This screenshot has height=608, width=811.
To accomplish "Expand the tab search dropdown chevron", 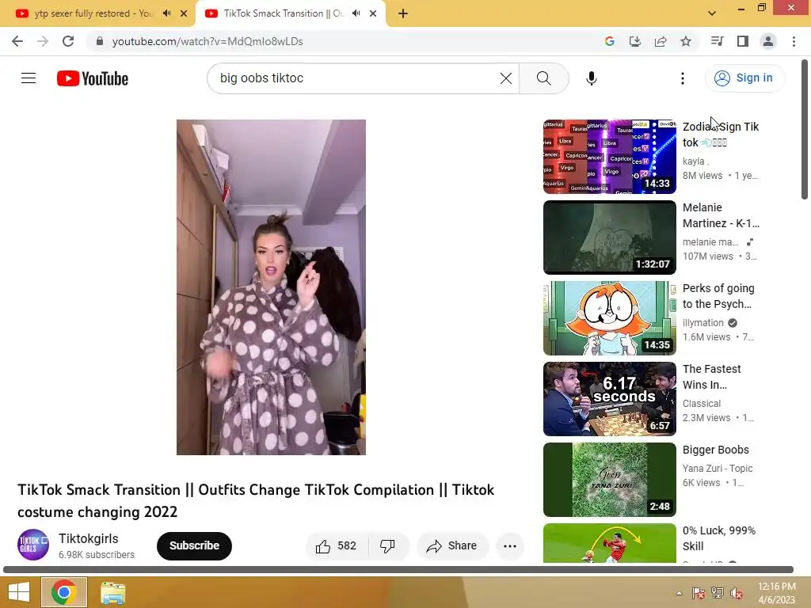I will tap(712, 13).
